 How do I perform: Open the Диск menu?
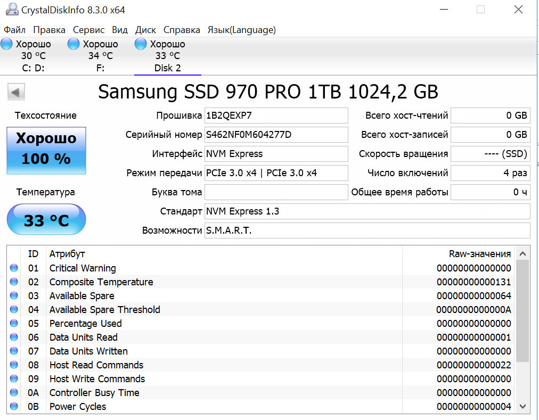click(145, 30)
